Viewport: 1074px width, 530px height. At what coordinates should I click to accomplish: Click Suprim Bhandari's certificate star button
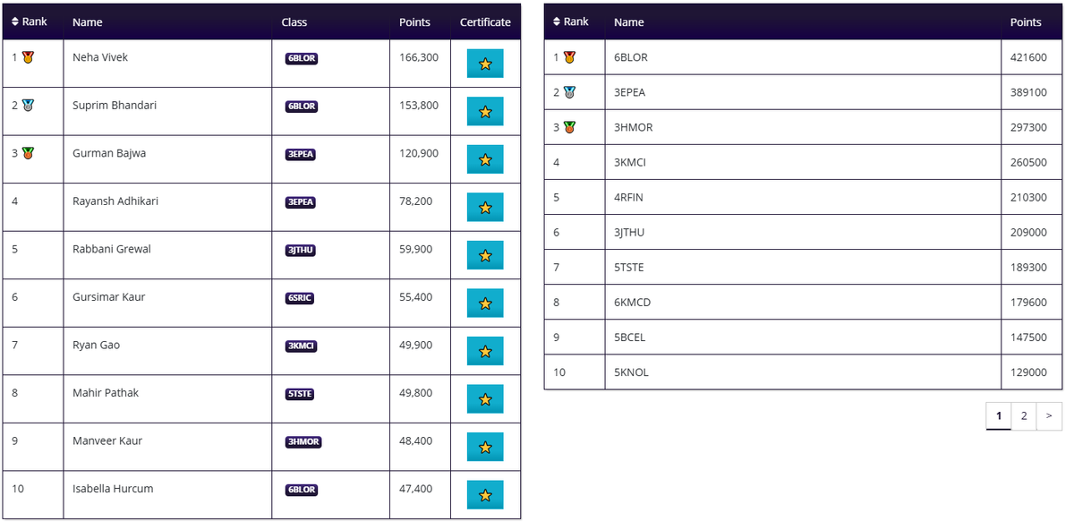point(485,111)
